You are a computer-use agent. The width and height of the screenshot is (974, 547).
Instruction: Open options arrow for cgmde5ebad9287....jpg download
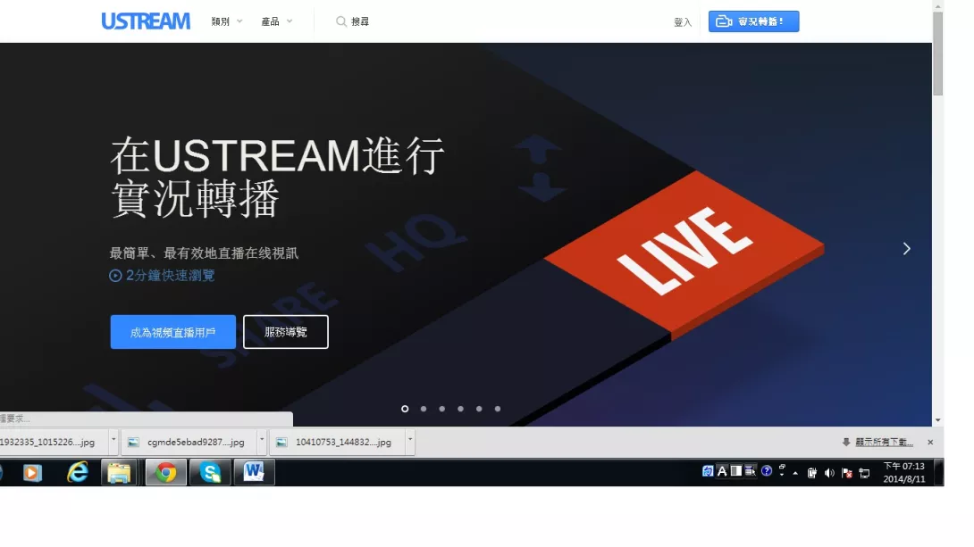262,443
